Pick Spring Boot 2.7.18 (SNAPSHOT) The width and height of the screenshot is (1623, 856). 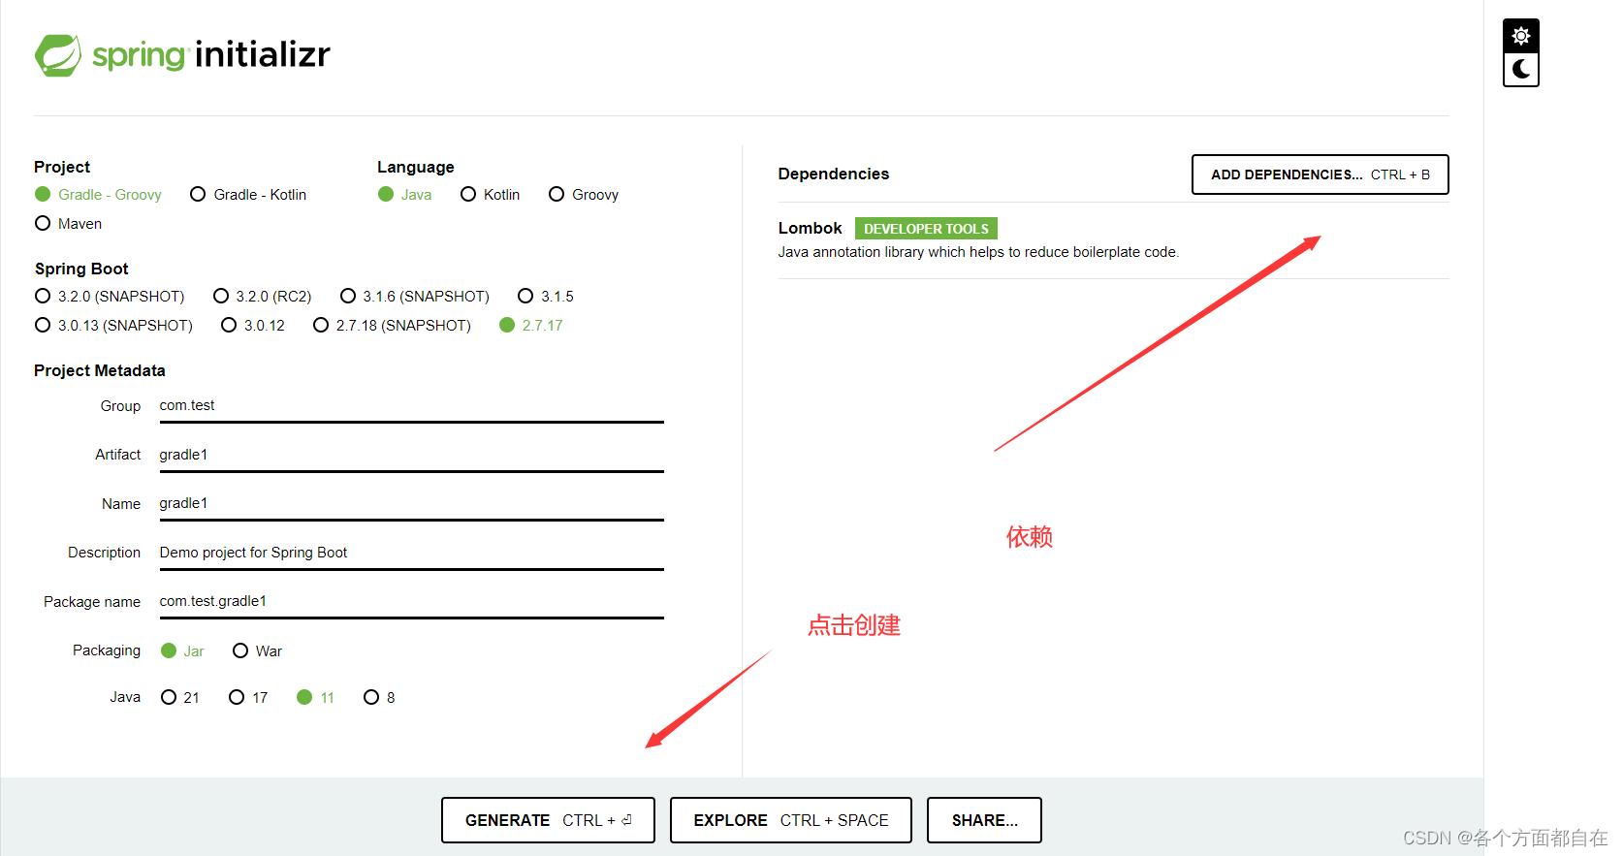pos(393,326)
